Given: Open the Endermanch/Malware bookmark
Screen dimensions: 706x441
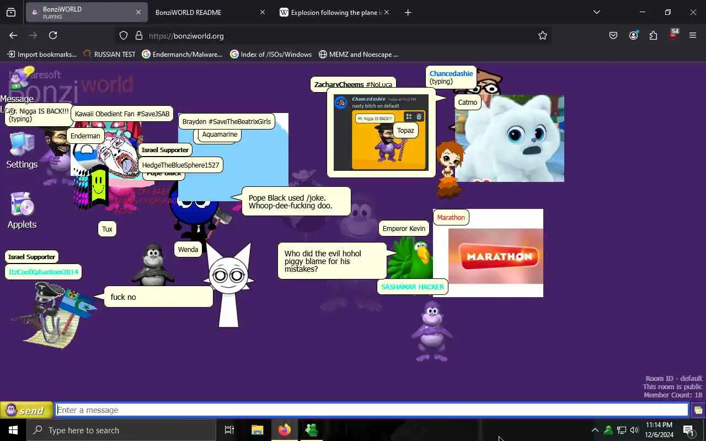Looking at the screenshot, I should [182, 54].
